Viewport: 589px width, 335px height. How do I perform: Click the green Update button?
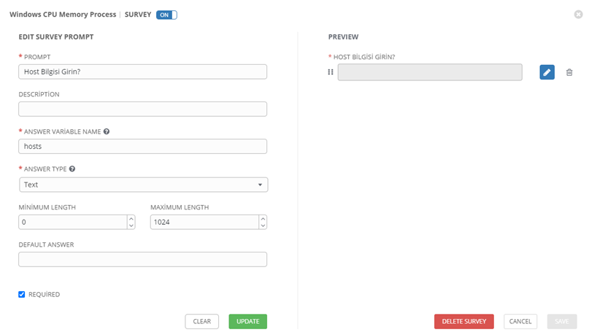tap(248, 321)
